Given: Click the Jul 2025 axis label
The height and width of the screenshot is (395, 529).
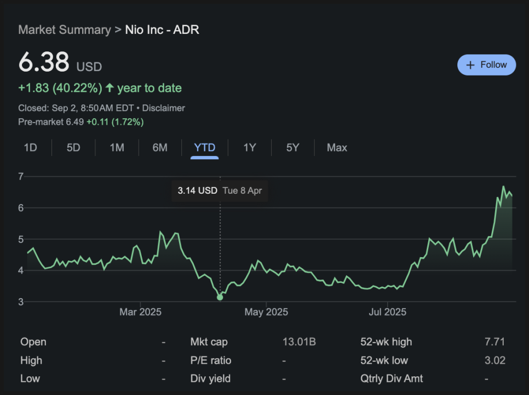Looking at the screenshot, I should click(387, 312).
